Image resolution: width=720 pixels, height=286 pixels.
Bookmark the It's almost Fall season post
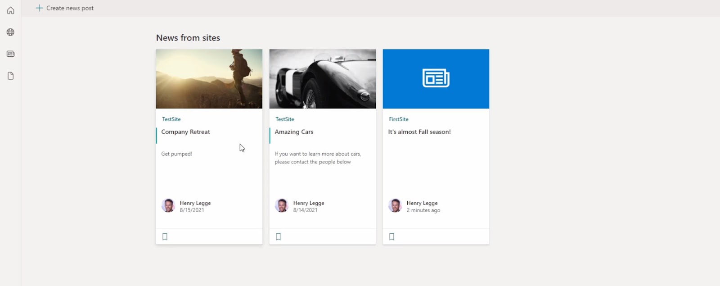[391, 237]
